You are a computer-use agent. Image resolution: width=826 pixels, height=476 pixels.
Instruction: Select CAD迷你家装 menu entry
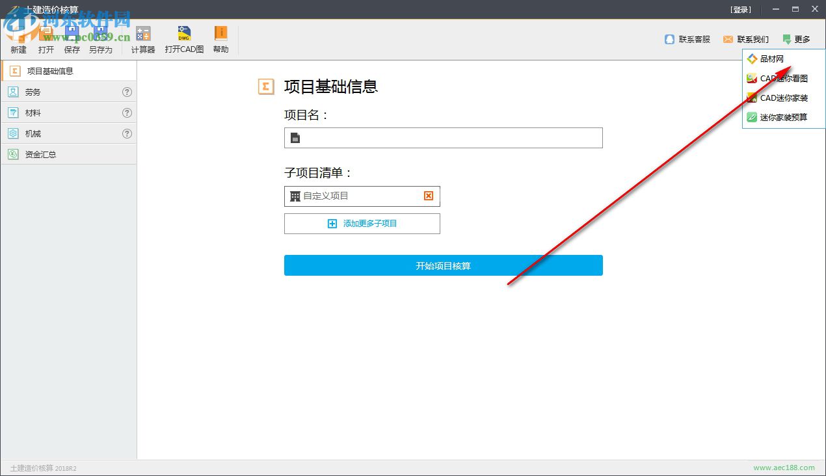click(x=784, y=98)
